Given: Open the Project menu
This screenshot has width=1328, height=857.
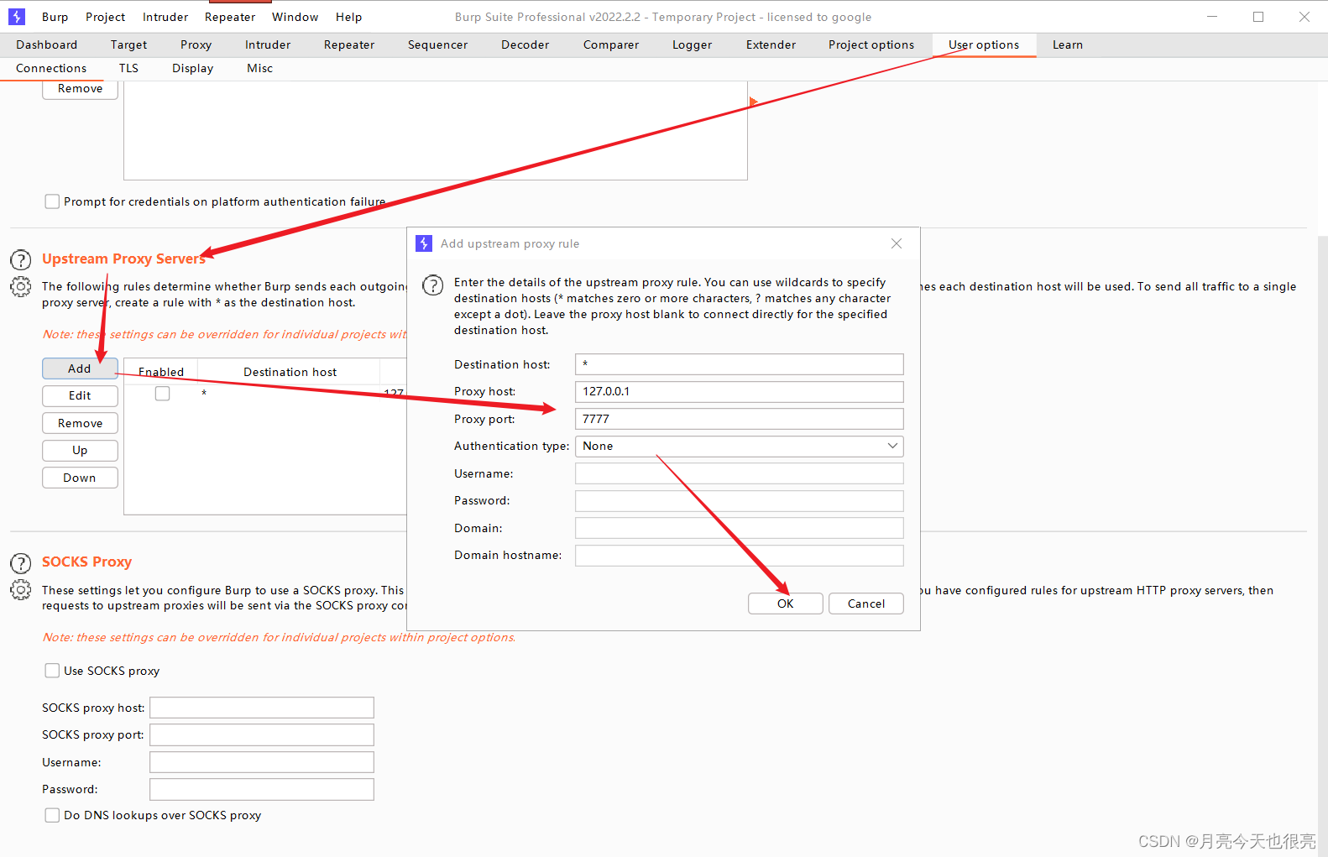Looking at the screenshot, I should (105, 17).
